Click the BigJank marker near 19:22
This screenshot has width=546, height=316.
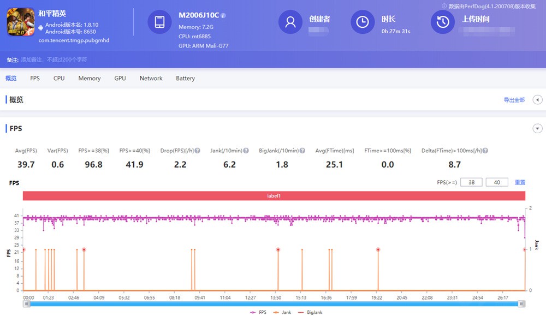pyautogui.click(x=378, y=249)
